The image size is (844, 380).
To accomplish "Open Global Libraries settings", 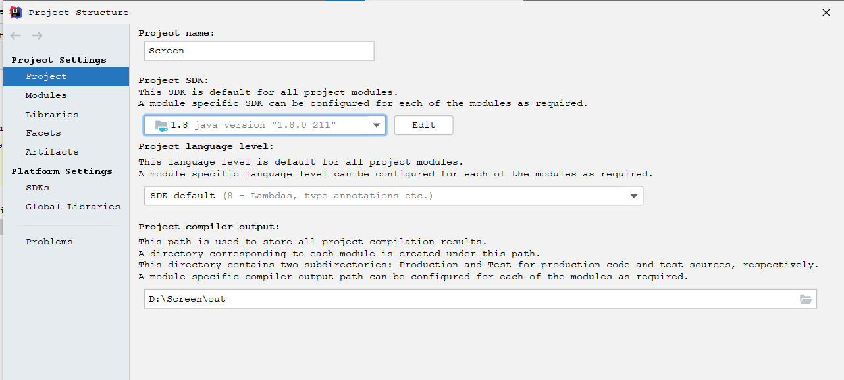I will click(x=72, y=206).
